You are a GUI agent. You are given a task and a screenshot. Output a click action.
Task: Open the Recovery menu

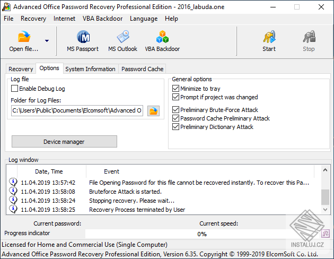click(33, 19)
